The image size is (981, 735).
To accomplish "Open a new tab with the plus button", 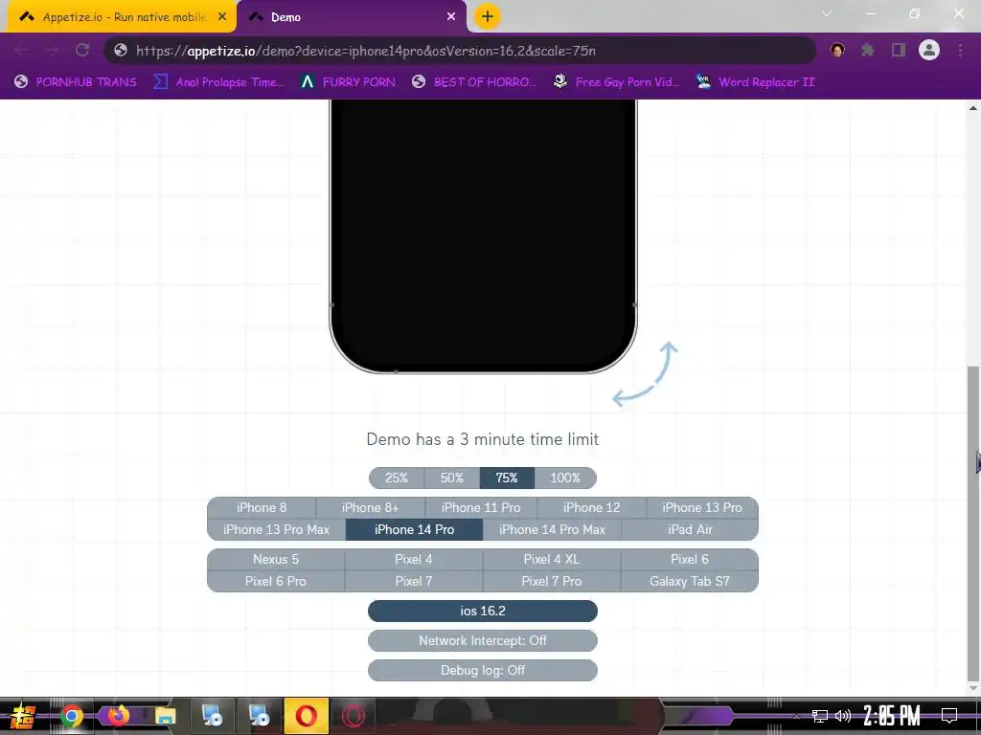I will pyautogui.click(x=488, y=17).
